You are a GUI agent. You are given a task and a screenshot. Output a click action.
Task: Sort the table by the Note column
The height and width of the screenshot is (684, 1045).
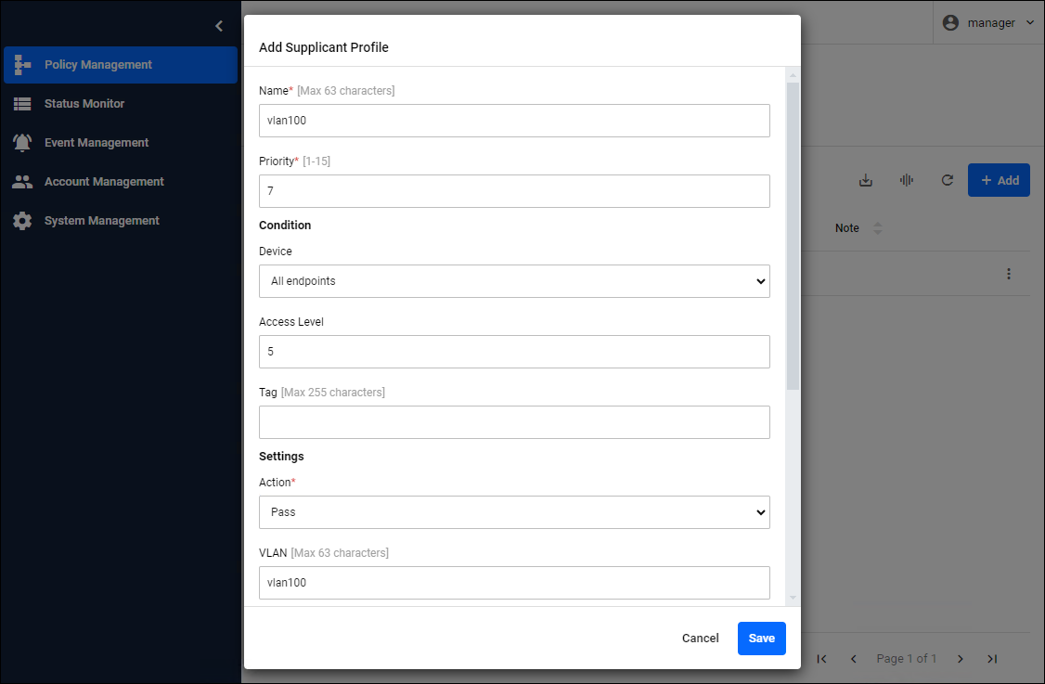[877, 228]
